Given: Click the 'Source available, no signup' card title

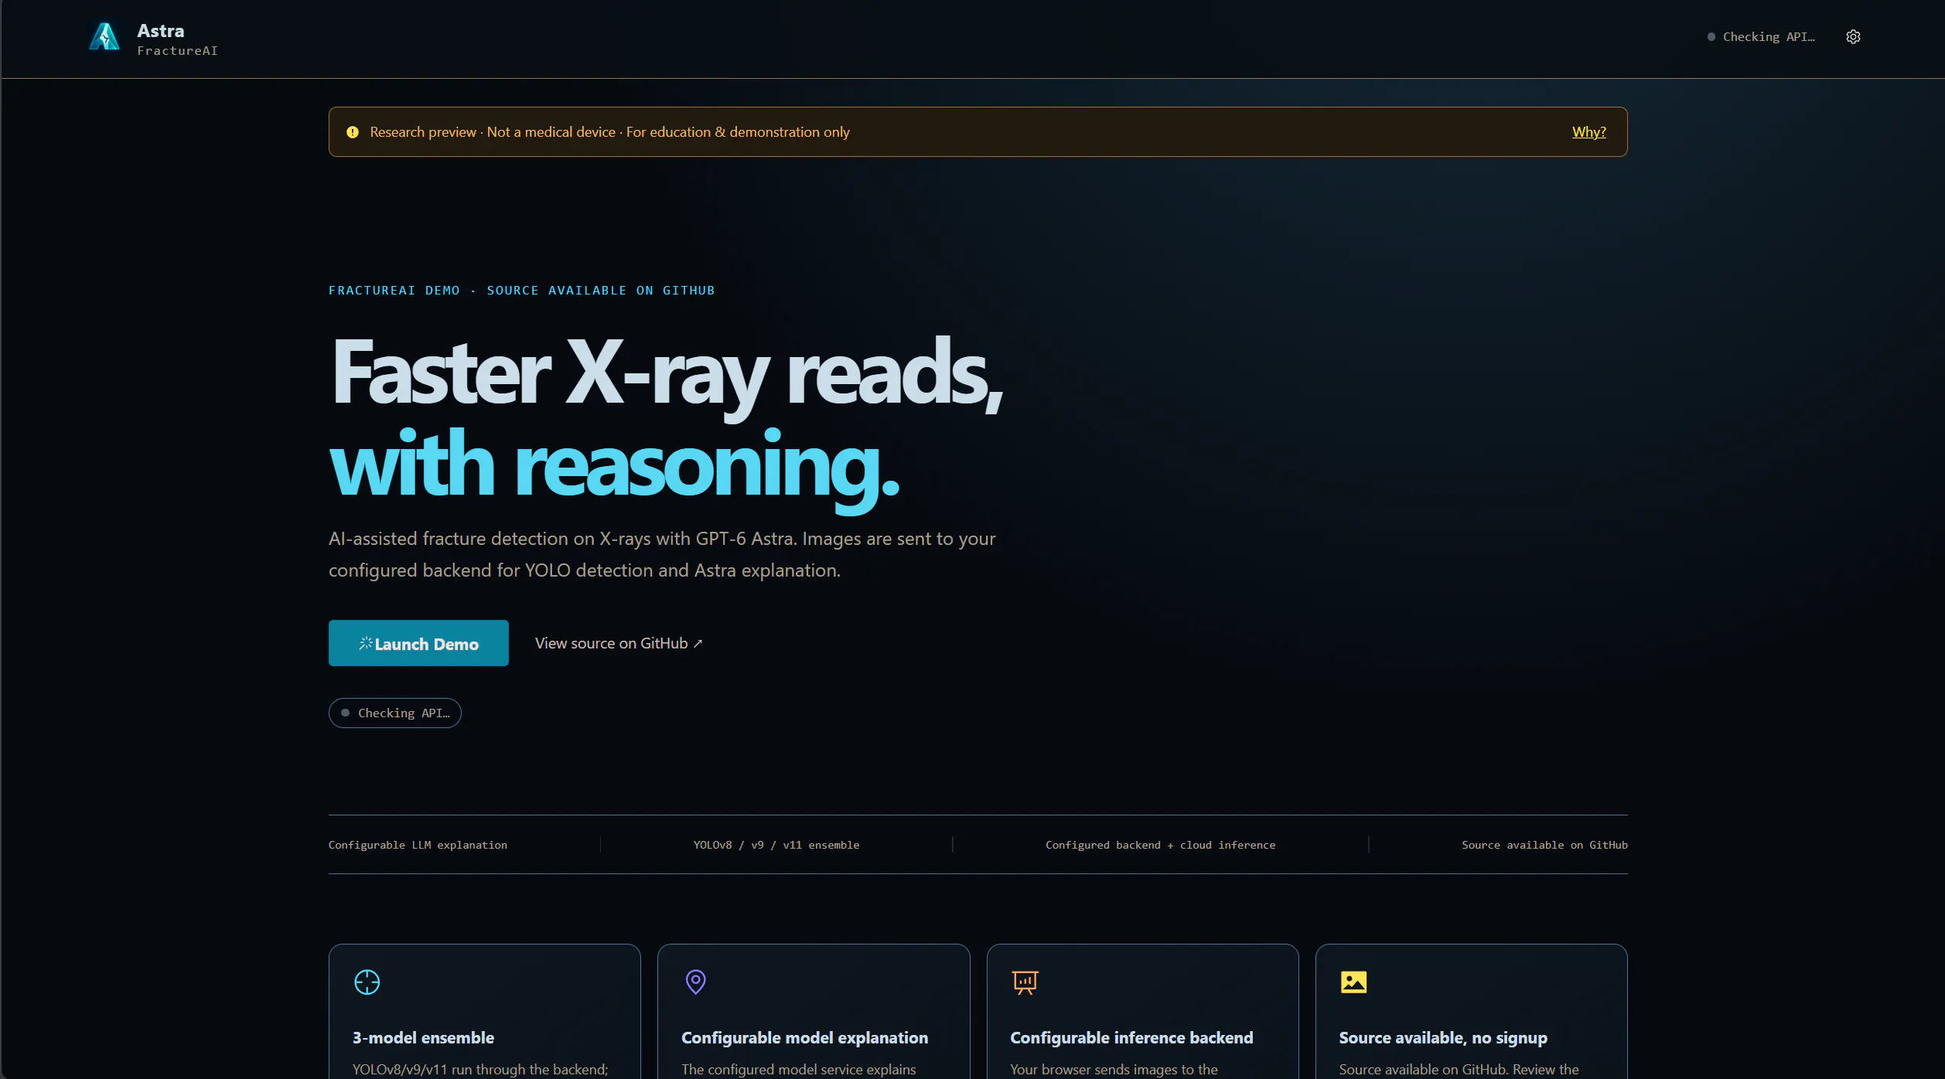Looking at the screenshot, I should click(1443, 1038).
